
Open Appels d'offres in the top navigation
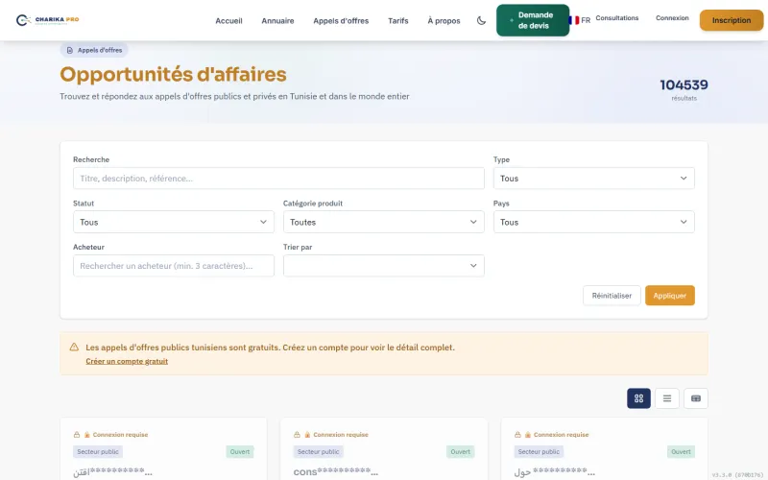coord(341,20)
